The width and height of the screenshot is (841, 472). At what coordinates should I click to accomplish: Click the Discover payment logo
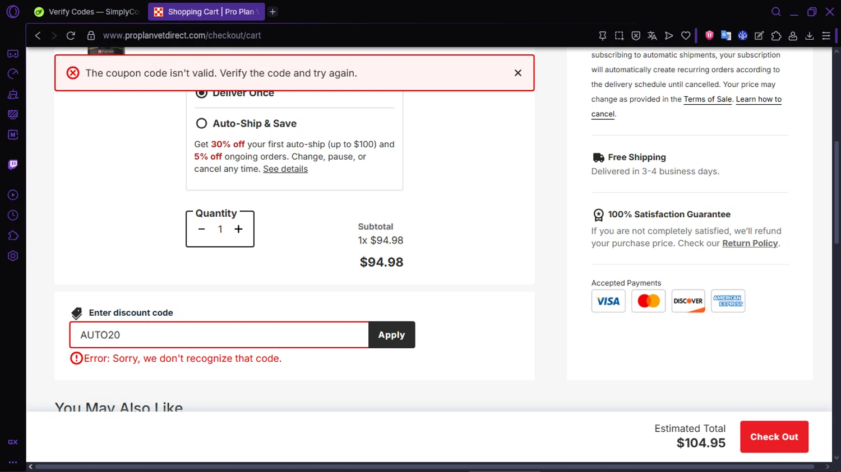click(x=688, y=301)
